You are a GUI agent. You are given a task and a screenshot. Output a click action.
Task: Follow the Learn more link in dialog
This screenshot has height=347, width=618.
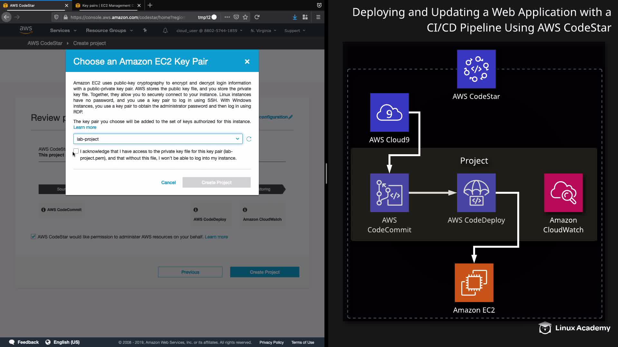pos(85,127)
